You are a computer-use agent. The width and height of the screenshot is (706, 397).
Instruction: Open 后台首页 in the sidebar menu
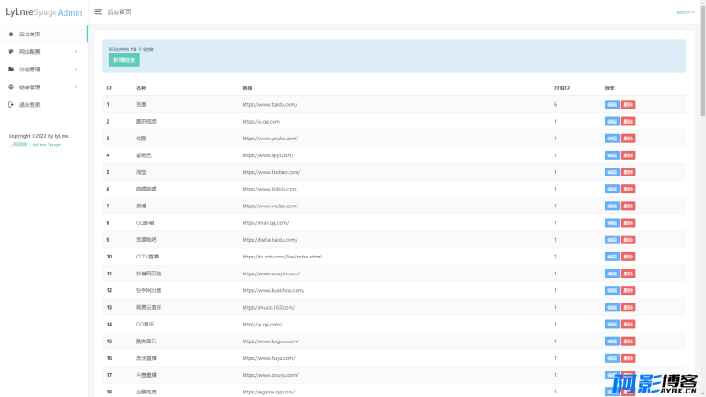(x=43, y=34)
